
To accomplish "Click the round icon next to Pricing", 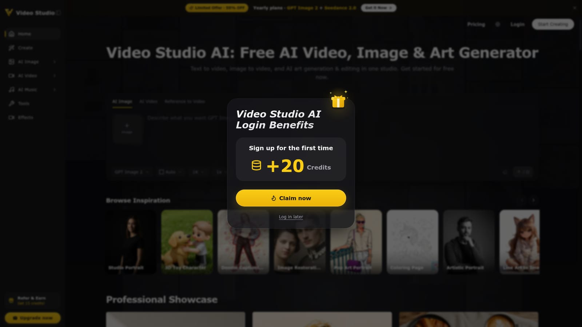I will 498,24.
